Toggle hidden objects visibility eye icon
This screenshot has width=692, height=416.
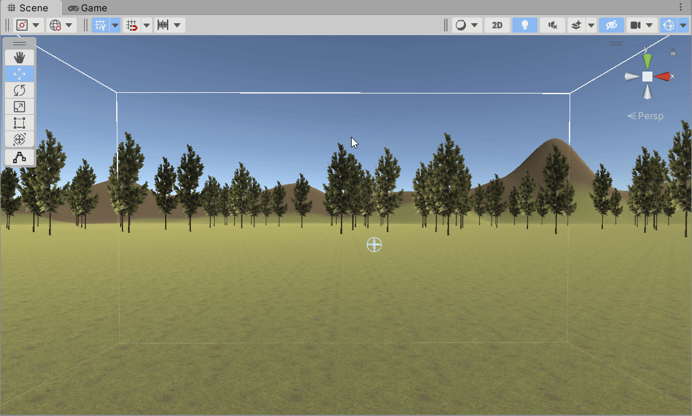pos(611,25)
